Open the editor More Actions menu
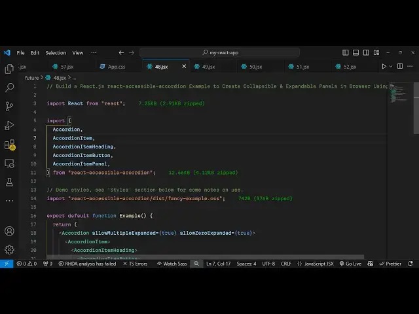Image resolution: width=419 pixels, height=314 pixels. tap(410, 66)
